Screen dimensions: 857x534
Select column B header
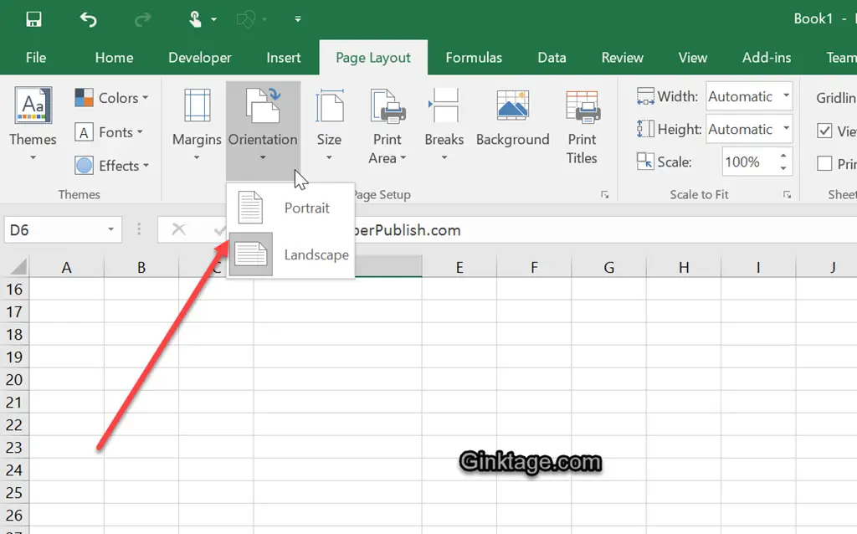pos(141,267)
